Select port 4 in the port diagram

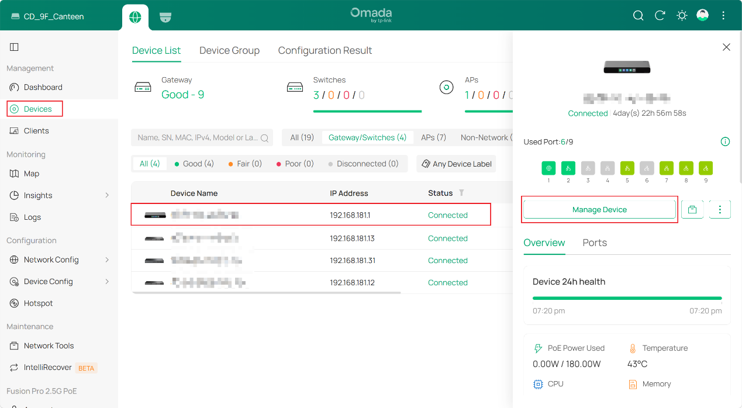(608, 168)
